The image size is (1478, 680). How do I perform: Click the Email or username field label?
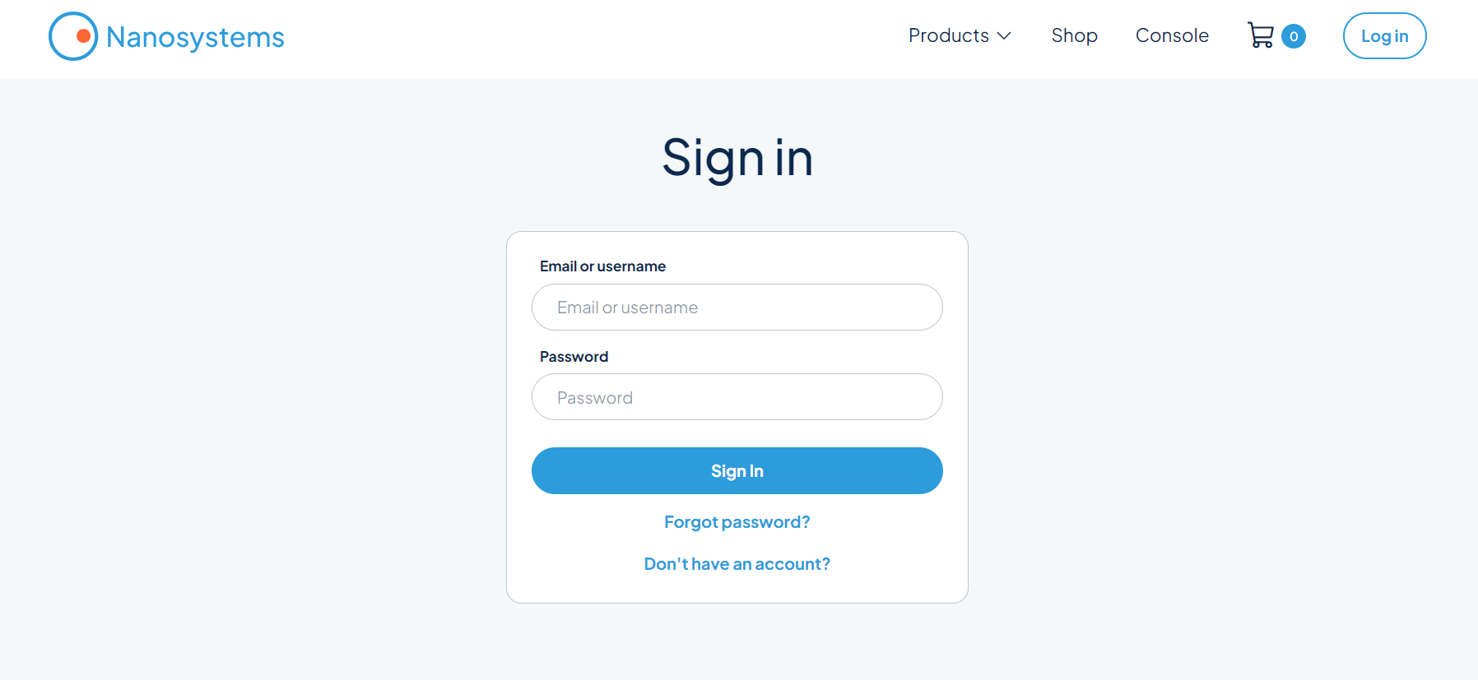coord(602,266)
